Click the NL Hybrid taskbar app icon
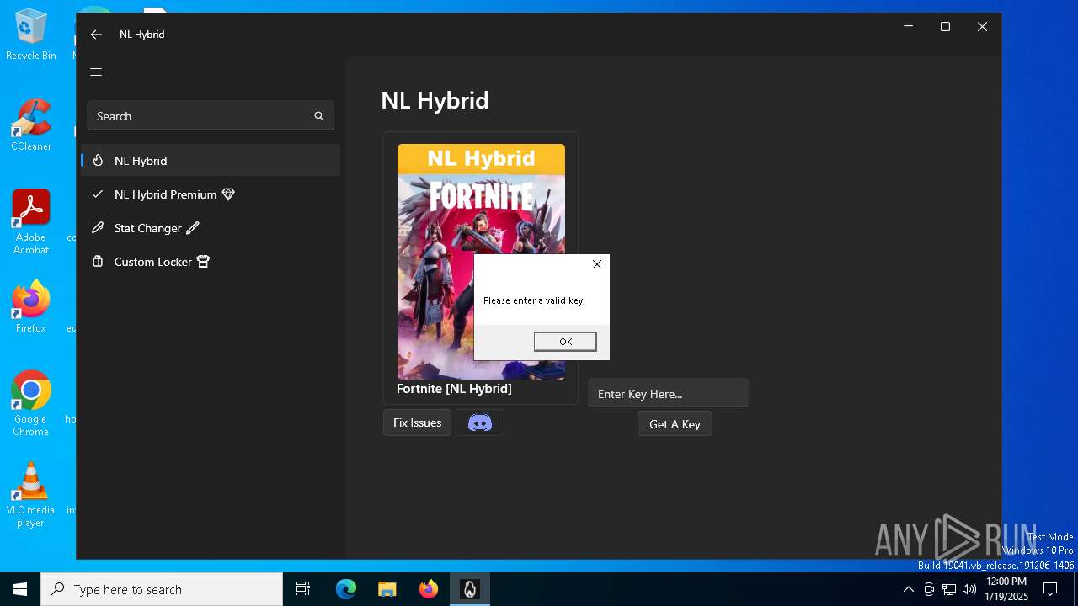This screenshot has height=606, width=1078. [x=470, y=589]
